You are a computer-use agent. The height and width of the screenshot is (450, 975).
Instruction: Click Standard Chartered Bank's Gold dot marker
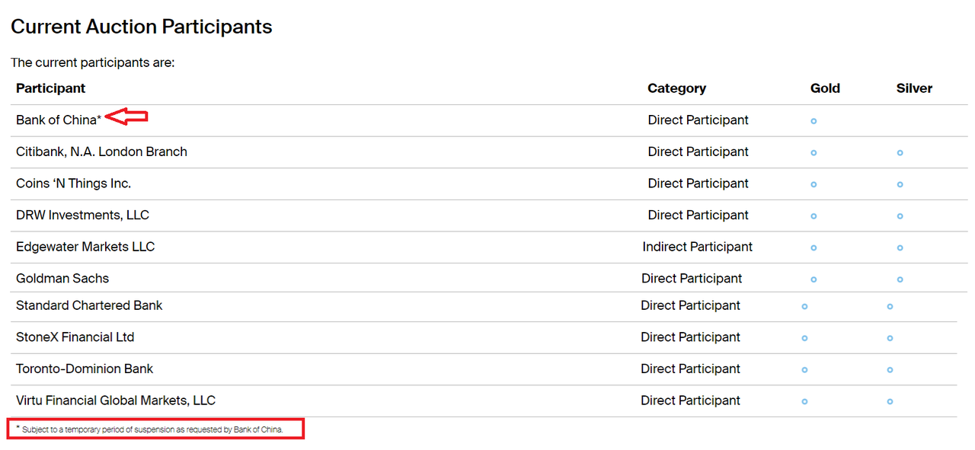point(804,307)
